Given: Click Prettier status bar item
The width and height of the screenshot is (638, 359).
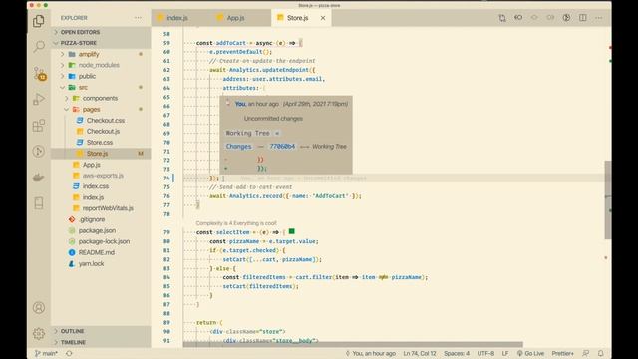Looking at the screenshot, I should (x=562, y=353).
